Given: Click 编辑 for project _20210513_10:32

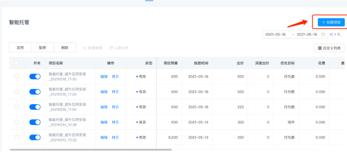Looking at the screenshot, I should [x=104, y=138].
